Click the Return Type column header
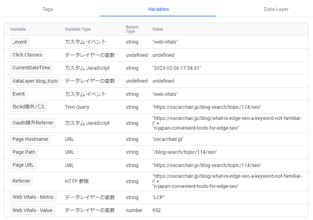Image resolution: width=313 pixels, height=220 pixels. [132, 29]
